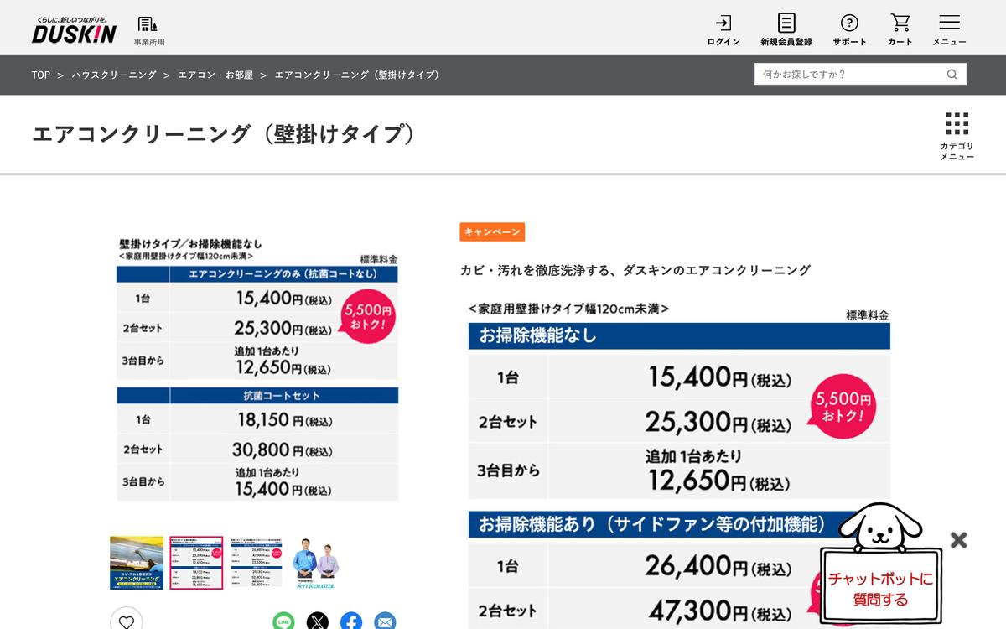Click the 30,800円 price in the left image
Screen dimensions: 1006x629
tap(282, 450)
